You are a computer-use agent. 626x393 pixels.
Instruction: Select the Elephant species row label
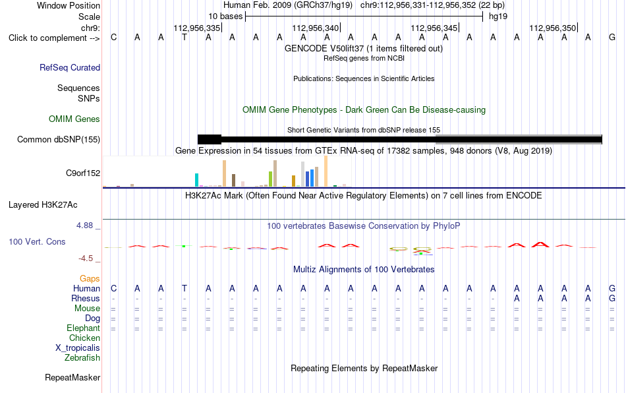84,328
